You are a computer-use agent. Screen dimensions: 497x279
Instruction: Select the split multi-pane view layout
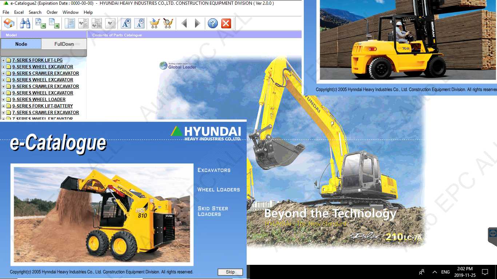coord(97,24)
